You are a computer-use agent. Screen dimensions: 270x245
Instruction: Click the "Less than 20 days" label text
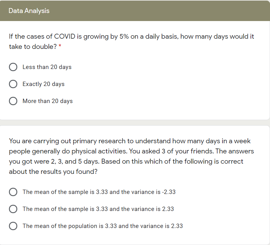[47, 67]
